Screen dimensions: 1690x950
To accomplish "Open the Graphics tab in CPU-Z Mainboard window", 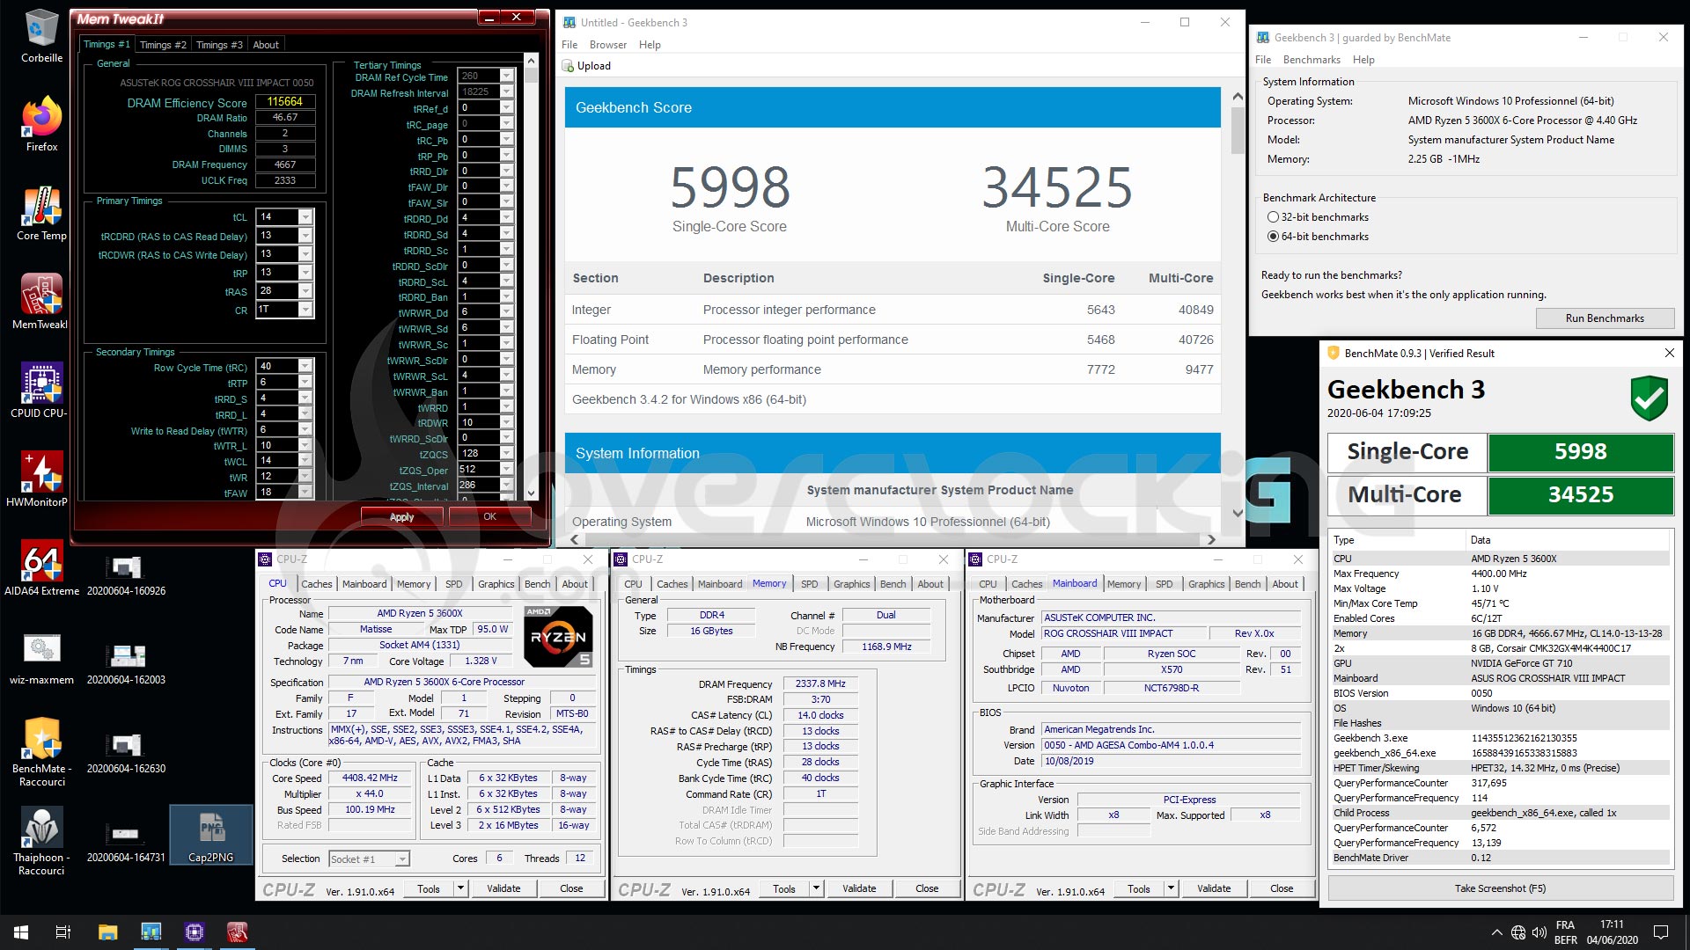I will [x=1206, y=584].
